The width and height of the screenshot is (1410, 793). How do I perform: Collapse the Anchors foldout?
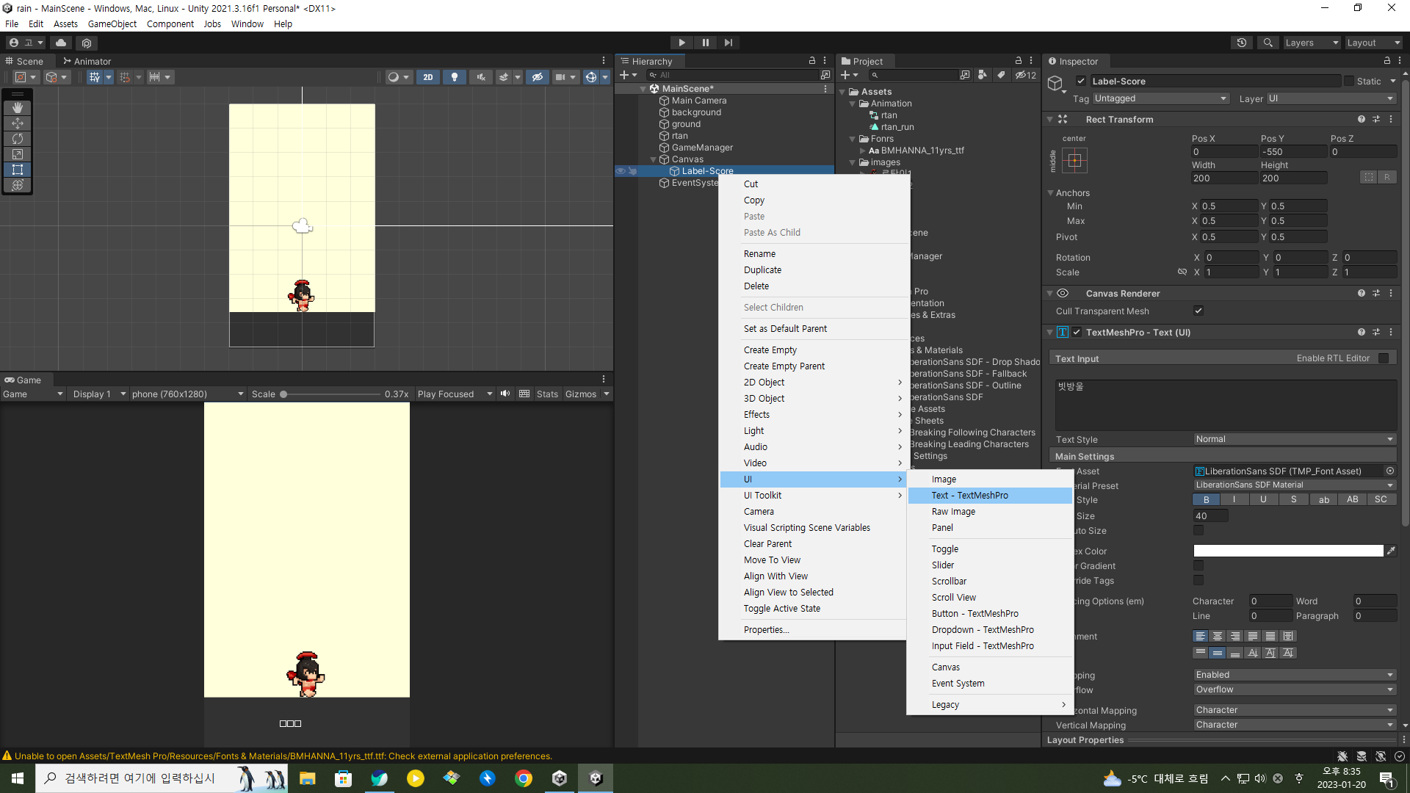click(x=1051, y=193)
